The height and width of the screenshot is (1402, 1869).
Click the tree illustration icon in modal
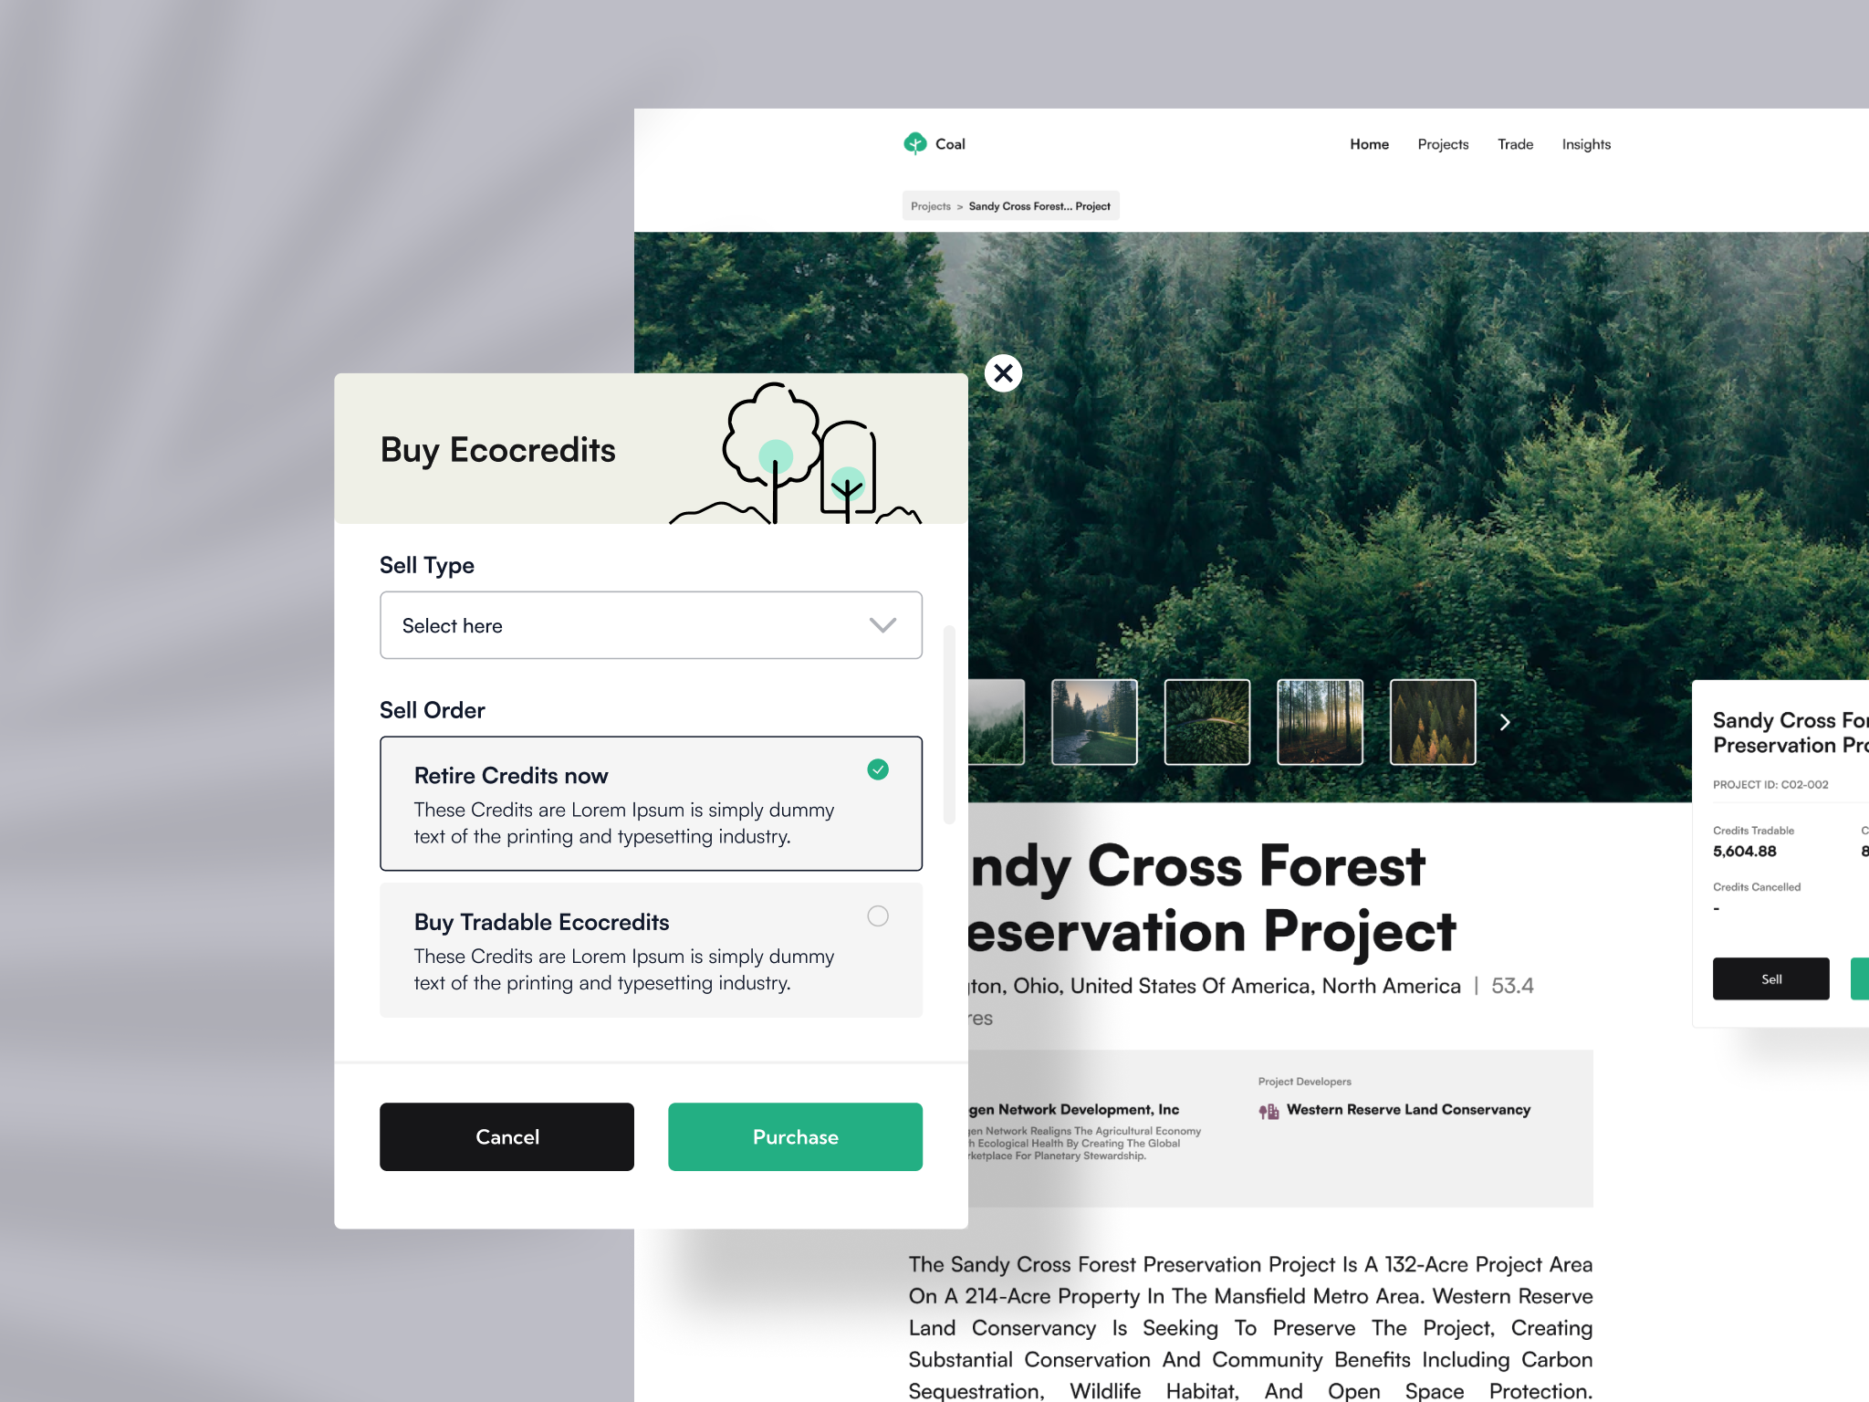802,449
